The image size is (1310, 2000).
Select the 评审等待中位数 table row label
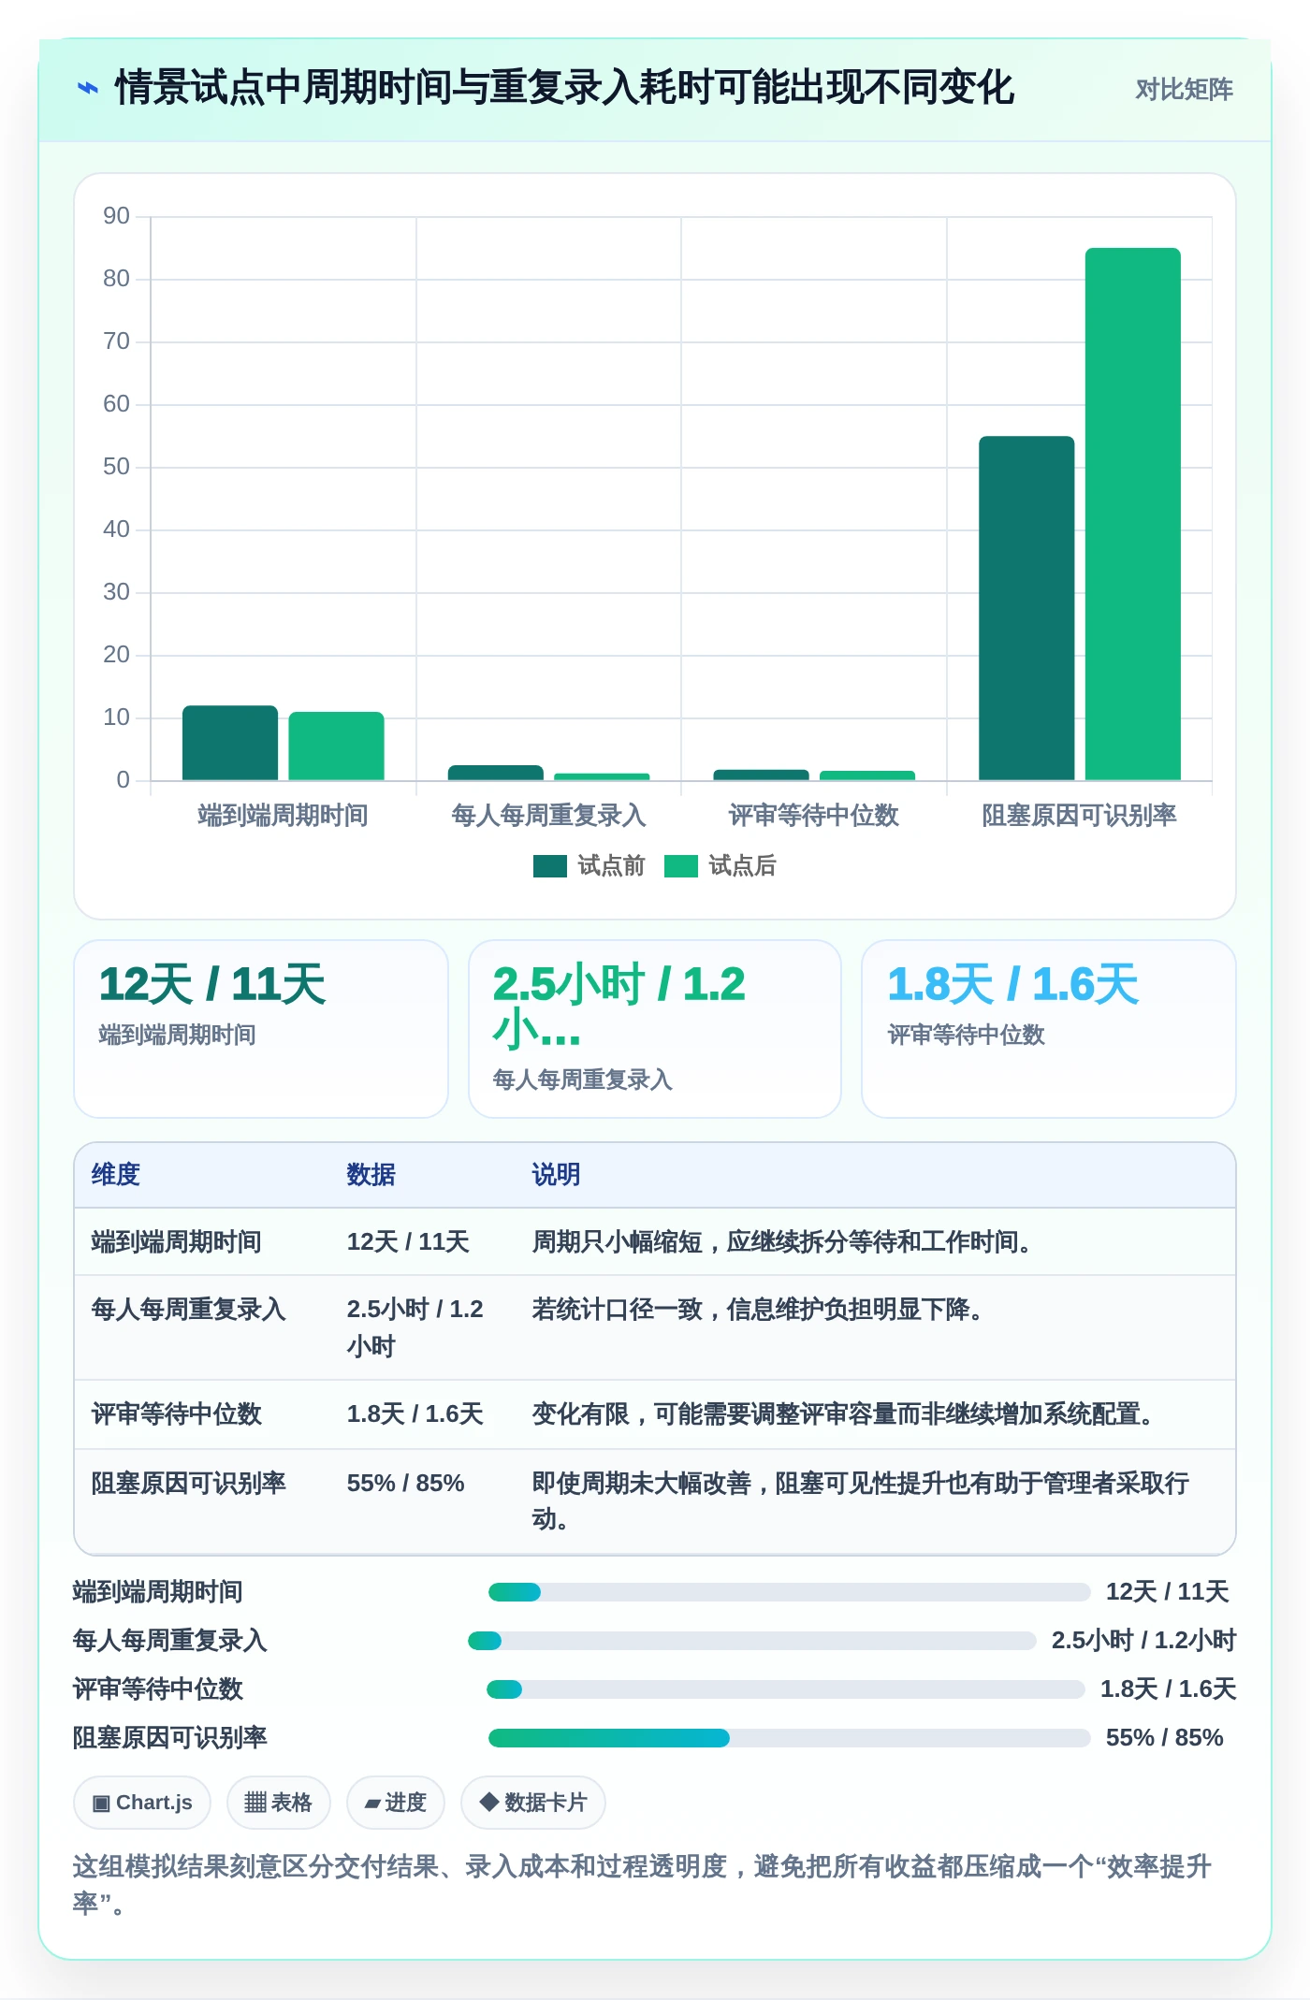pos(176,1414)
